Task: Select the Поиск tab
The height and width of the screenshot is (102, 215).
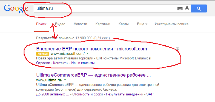Action: [x=41, y=24]
